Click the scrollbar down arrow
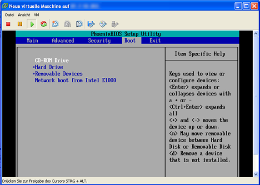Screen dimensions: 260x185 [256, 174]
